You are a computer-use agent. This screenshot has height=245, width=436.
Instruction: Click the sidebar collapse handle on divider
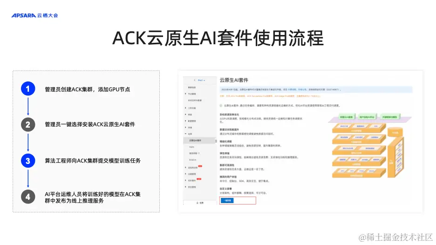click(x=216, y=141)
